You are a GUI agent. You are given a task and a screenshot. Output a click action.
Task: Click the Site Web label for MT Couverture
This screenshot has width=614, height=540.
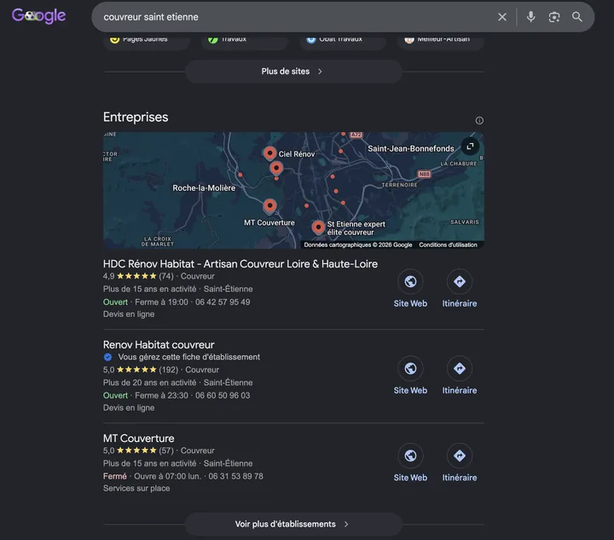[x=410, y=478]
